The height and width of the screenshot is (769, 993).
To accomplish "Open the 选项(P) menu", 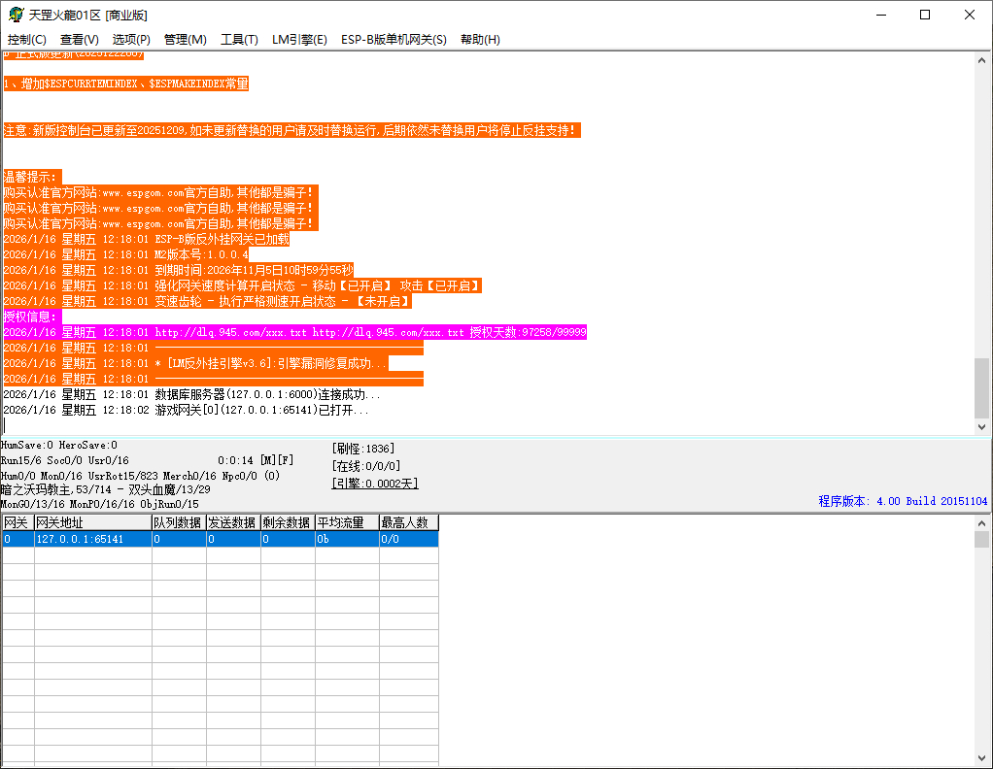I will click(x=133, y=39).
